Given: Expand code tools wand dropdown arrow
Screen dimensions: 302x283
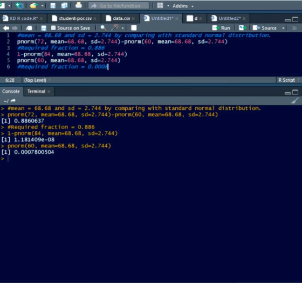Looking at the screenshot, I should click(x=123, y=28).
